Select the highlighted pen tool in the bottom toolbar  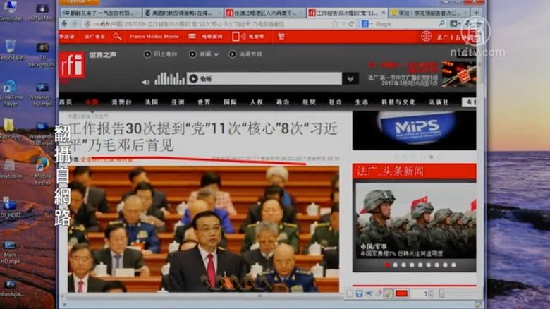click(x=388, y=293)
